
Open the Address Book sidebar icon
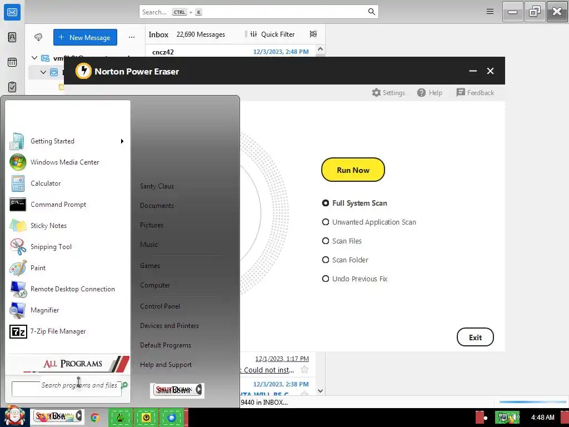tap(12, 37)
